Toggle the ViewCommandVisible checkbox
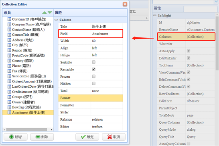 point(189,72)
